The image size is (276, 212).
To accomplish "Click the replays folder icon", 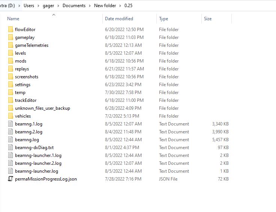I will pos(10,69).
